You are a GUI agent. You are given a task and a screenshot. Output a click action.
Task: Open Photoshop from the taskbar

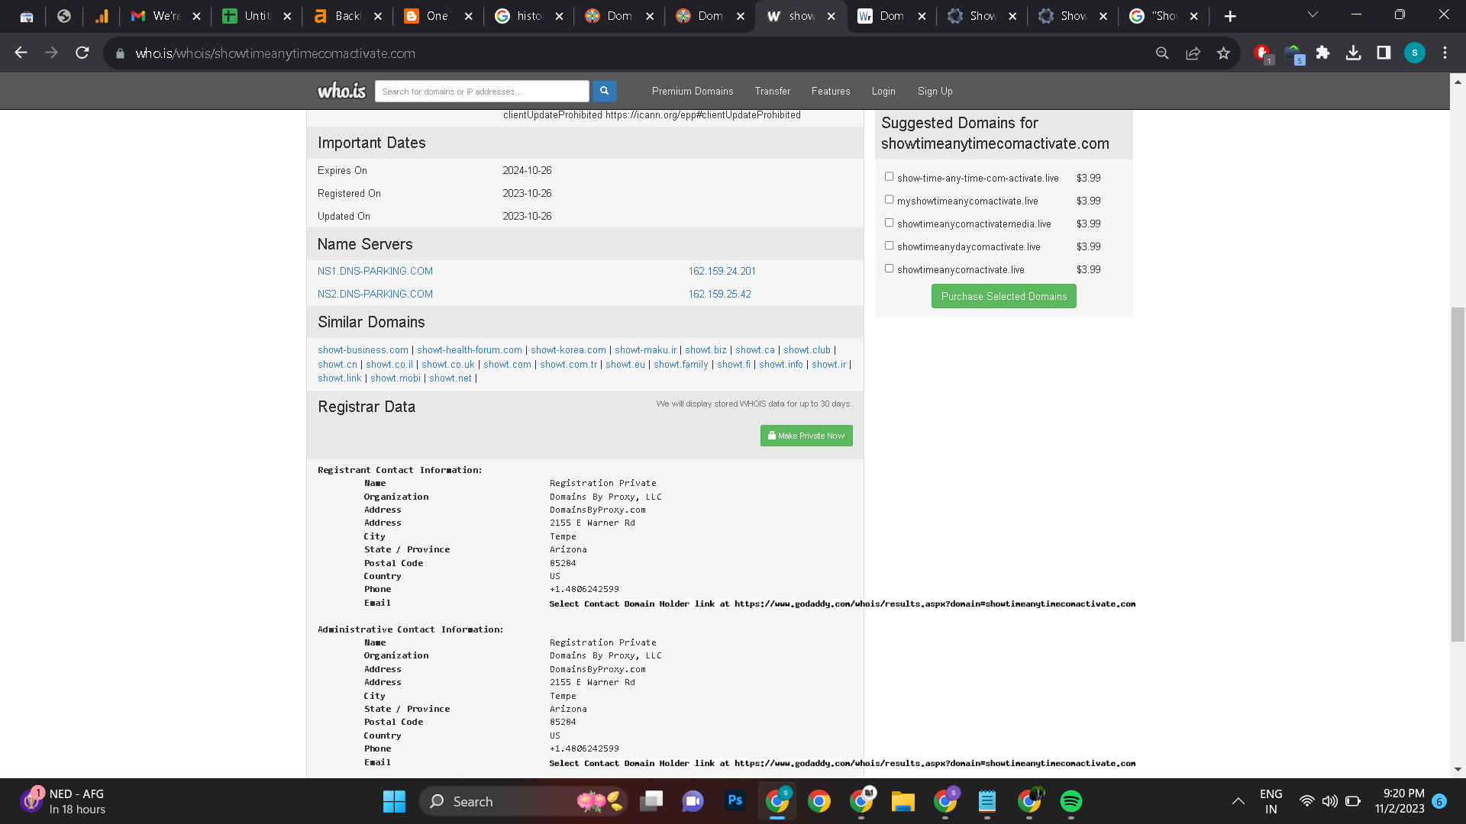click(735, 801)
